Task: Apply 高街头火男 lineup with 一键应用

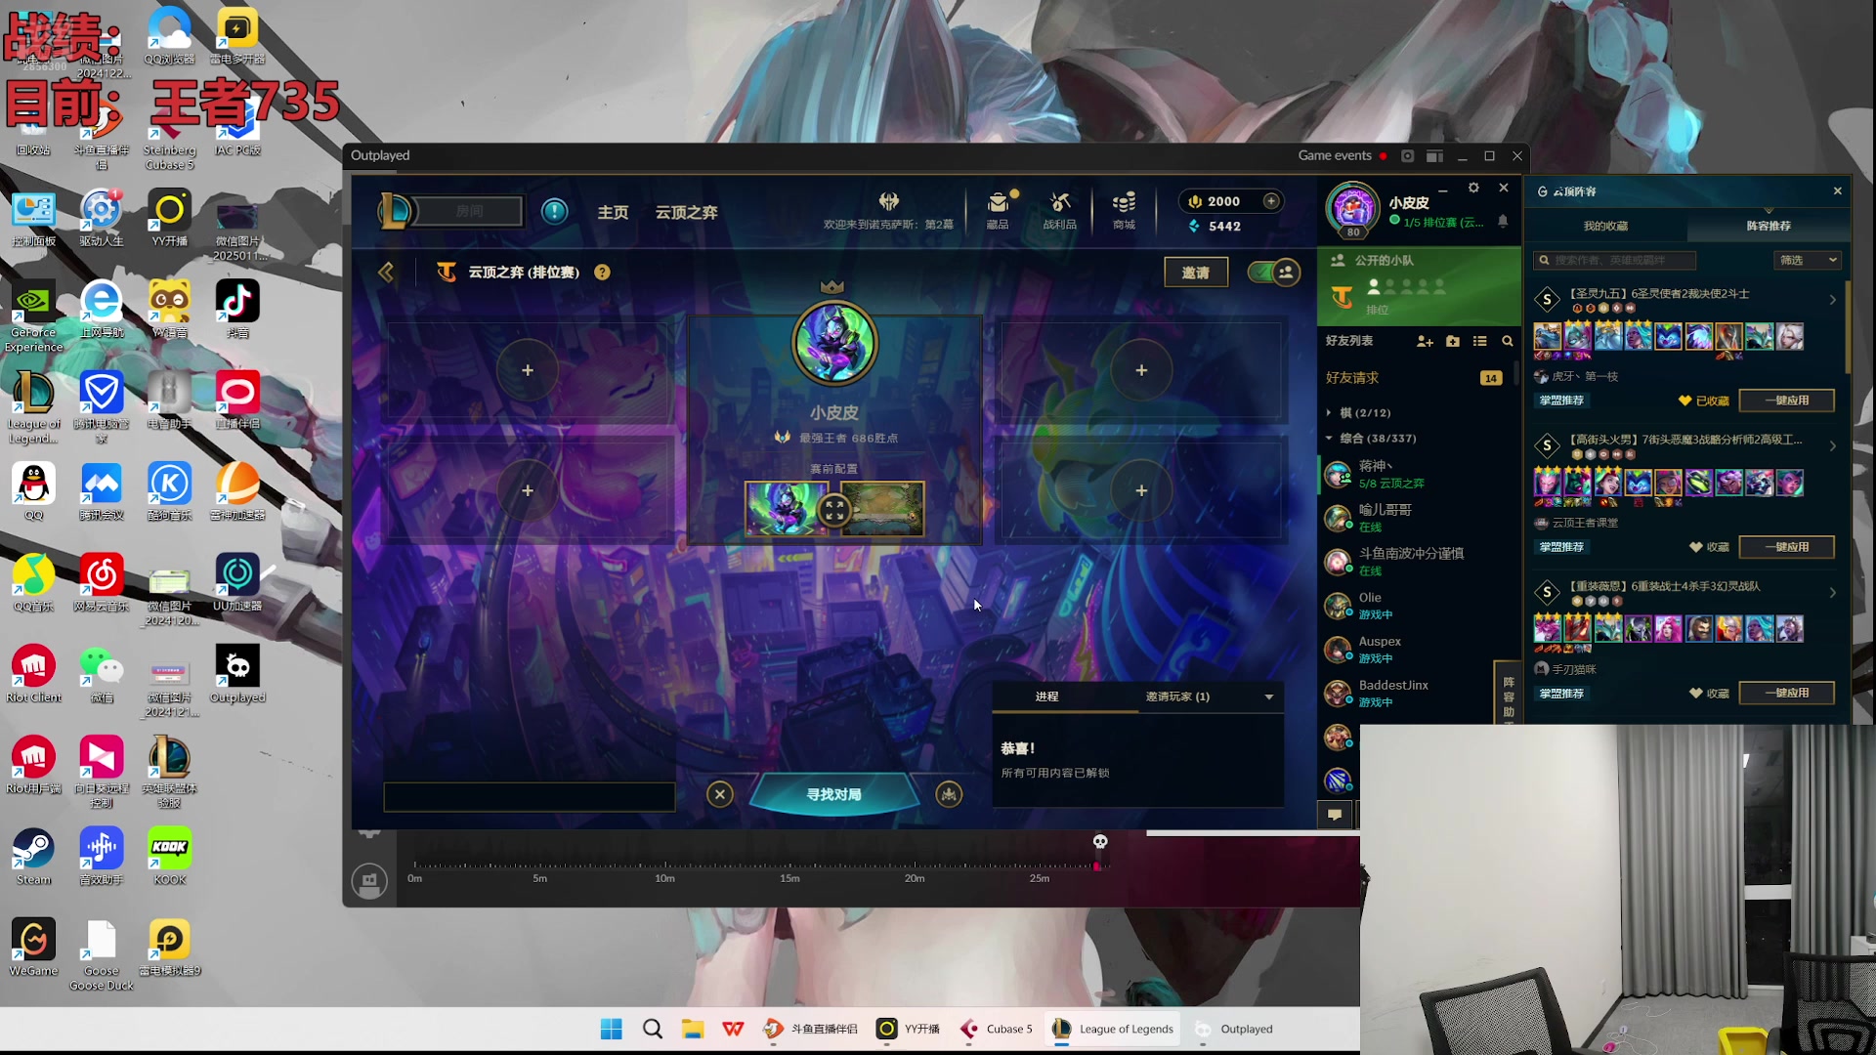Action: click(1787, 547)
